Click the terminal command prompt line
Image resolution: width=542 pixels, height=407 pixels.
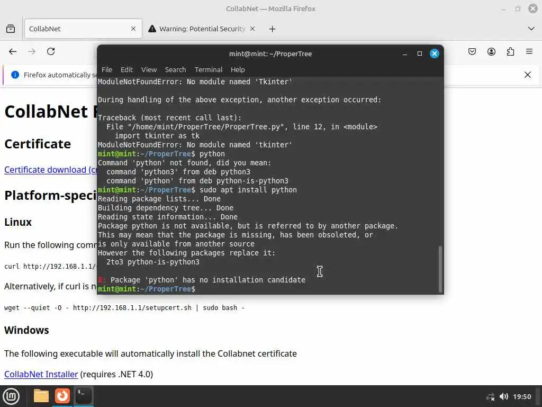click(x=147, y=289)
